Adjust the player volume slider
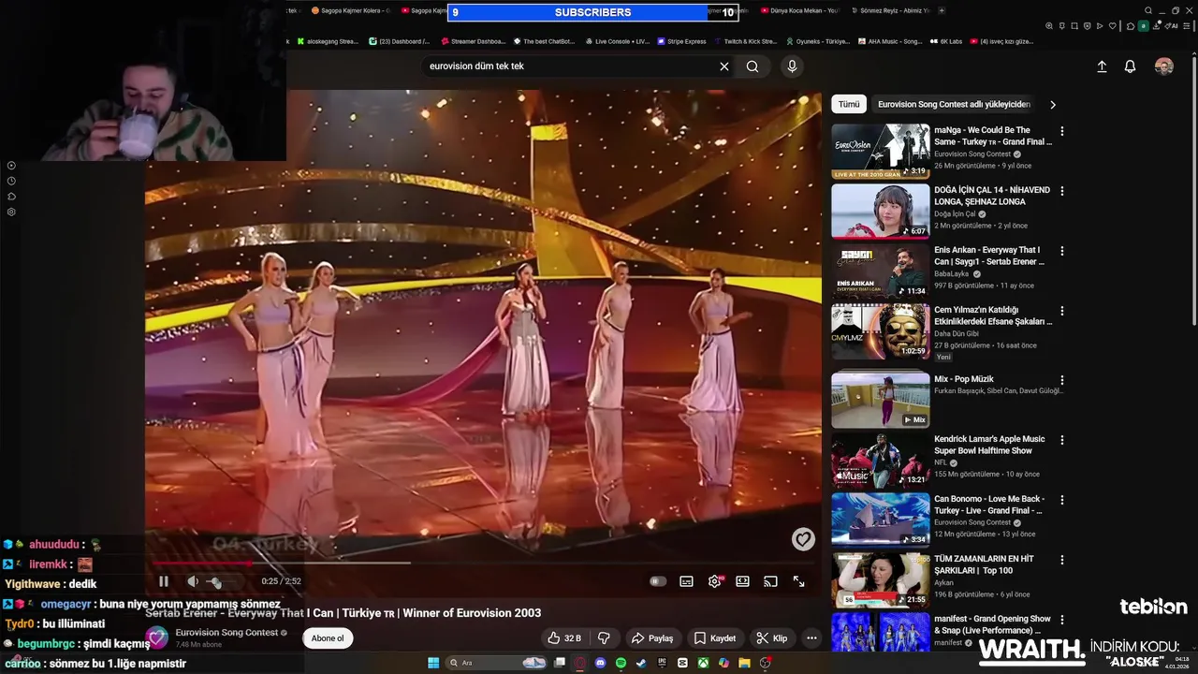The width and height of the screenshot is (1198, 674). click(223, 582)
